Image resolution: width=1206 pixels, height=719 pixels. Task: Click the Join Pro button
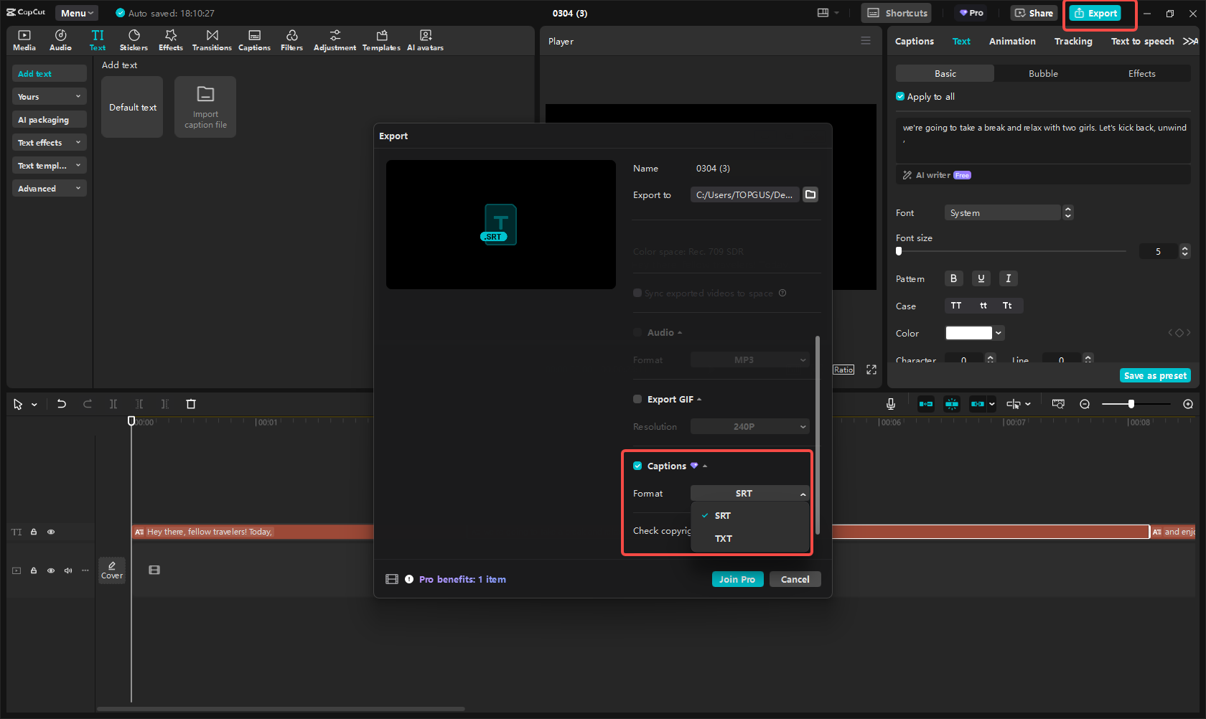coord(737,579)
